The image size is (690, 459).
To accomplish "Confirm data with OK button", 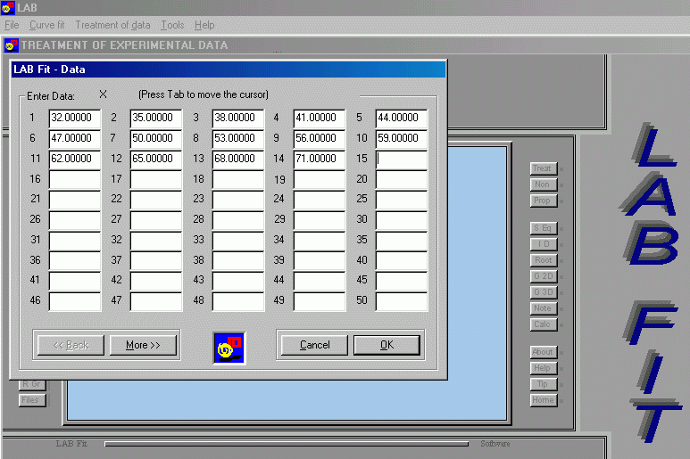I will 387,345.
